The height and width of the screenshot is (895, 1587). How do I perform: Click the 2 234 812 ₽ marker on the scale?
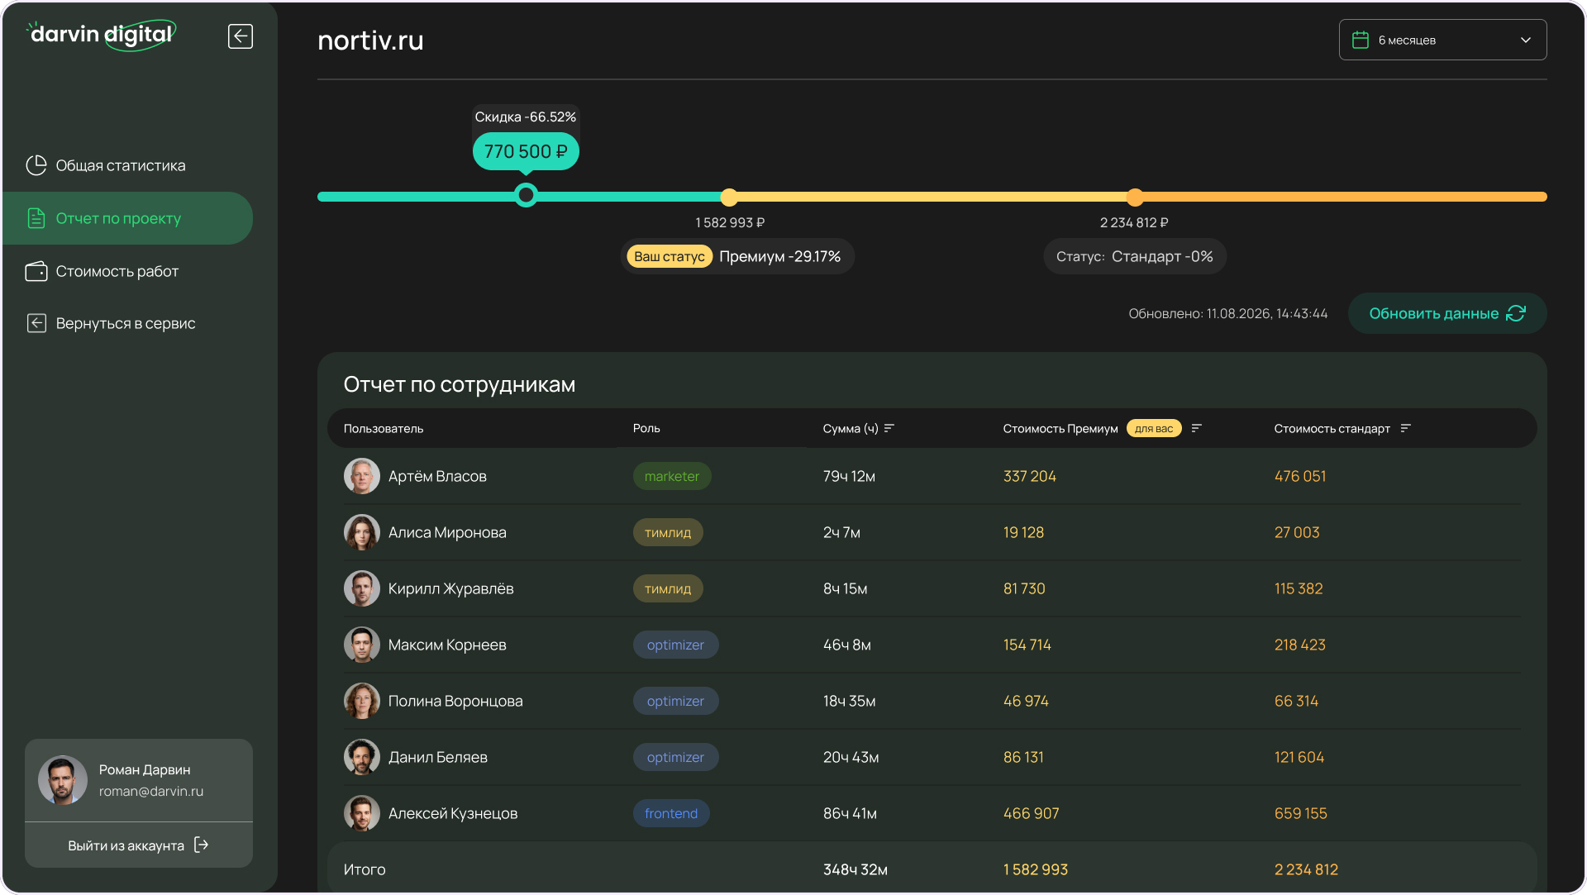[1135, 197]
